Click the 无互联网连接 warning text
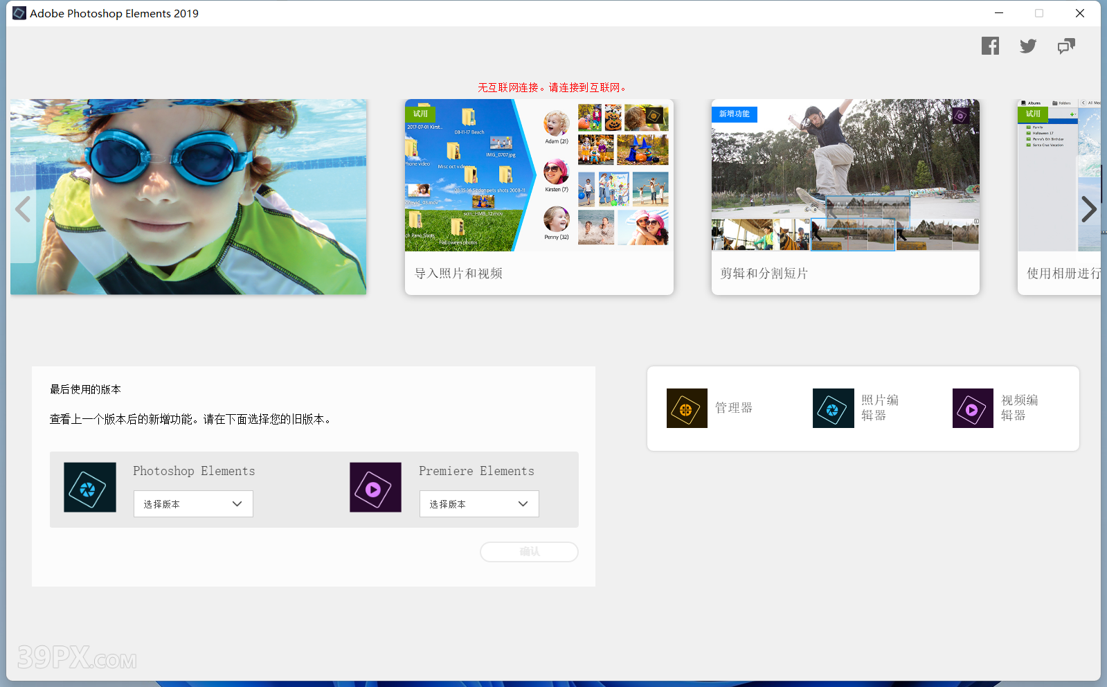The width and height of the screenshot is (1107, 687). (x=553, y=87)
